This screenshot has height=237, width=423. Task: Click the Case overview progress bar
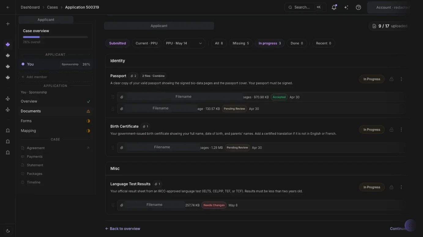(x=55, y=37)
